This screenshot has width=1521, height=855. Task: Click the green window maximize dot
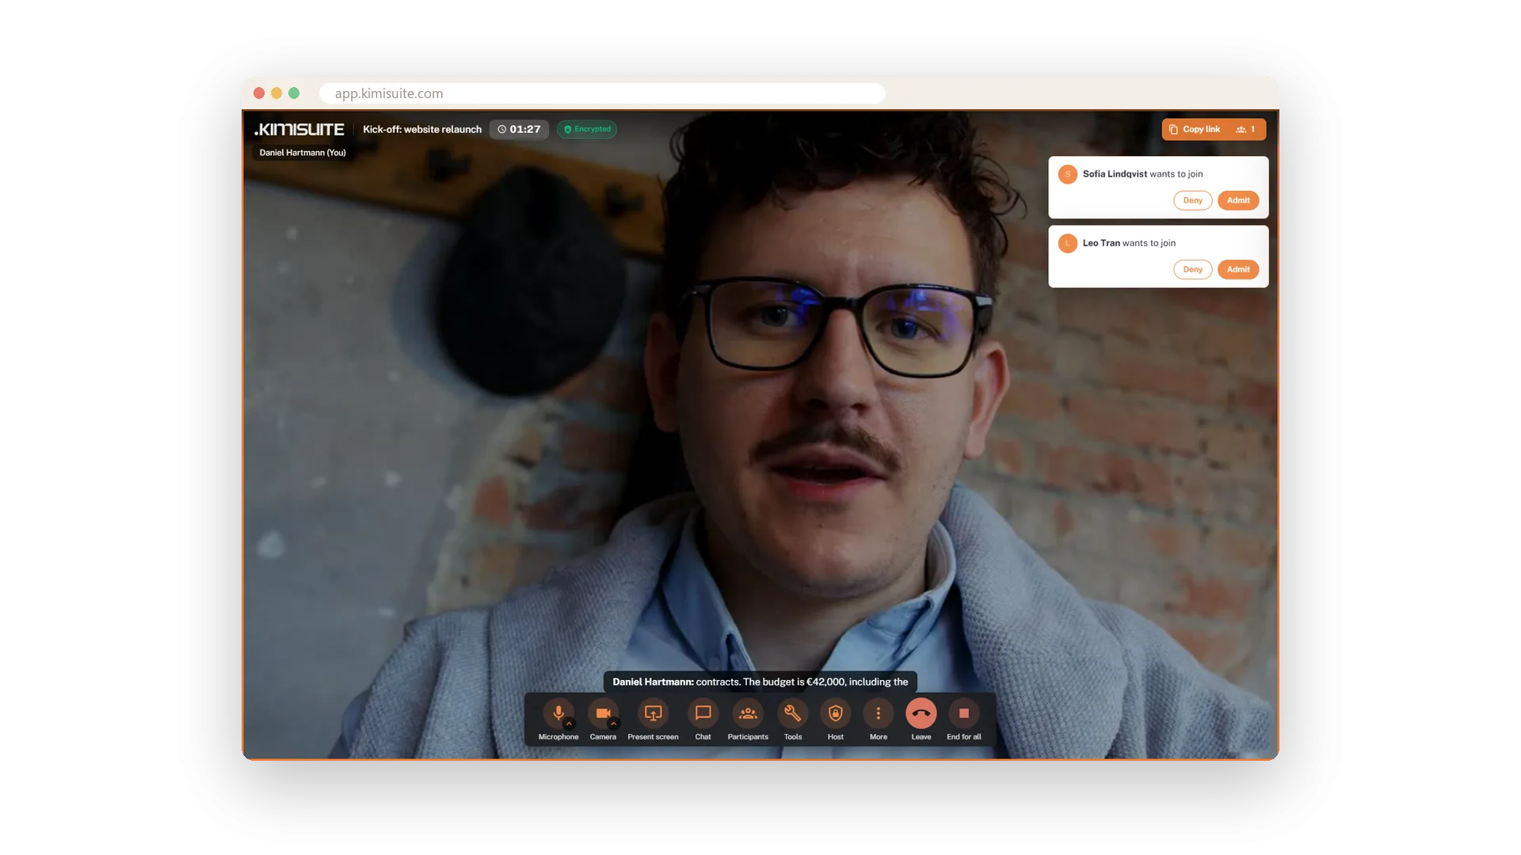tap(294, 93)
